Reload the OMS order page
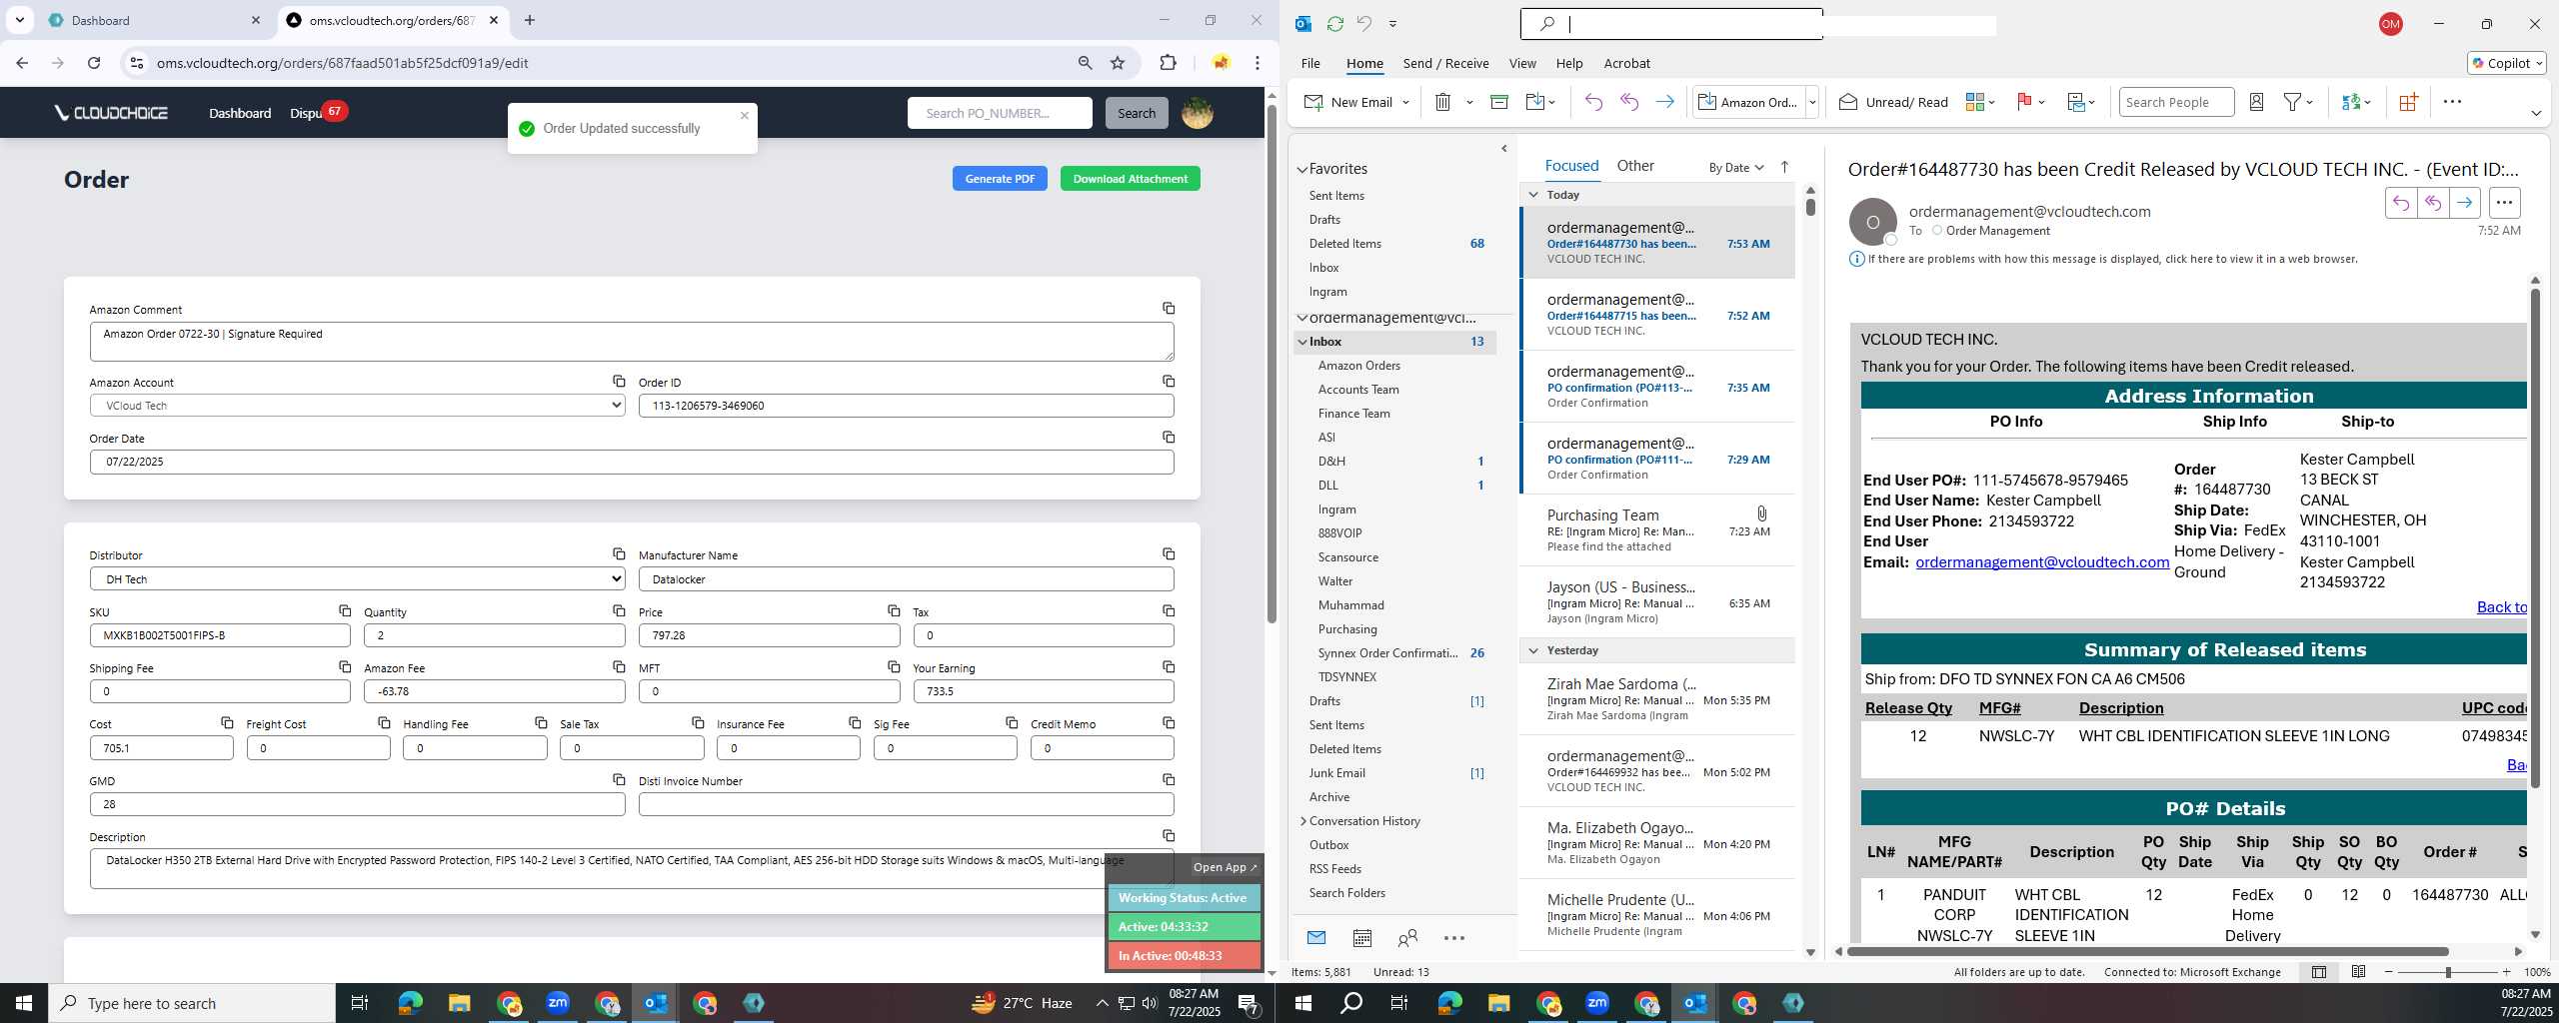Viewport: 2559px width, 1023px height. (x=94, y=63)
